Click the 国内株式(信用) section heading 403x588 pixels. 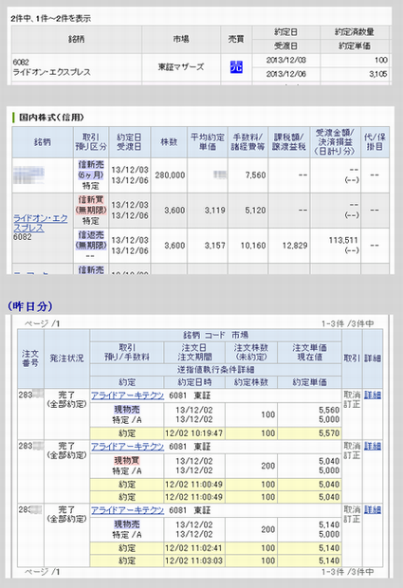click(x=52, y=118)
